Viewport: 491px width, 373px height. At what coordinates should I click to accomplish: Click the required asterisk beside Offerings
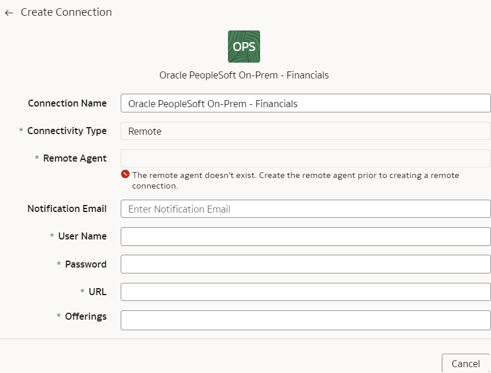click(x=59, y=316)
